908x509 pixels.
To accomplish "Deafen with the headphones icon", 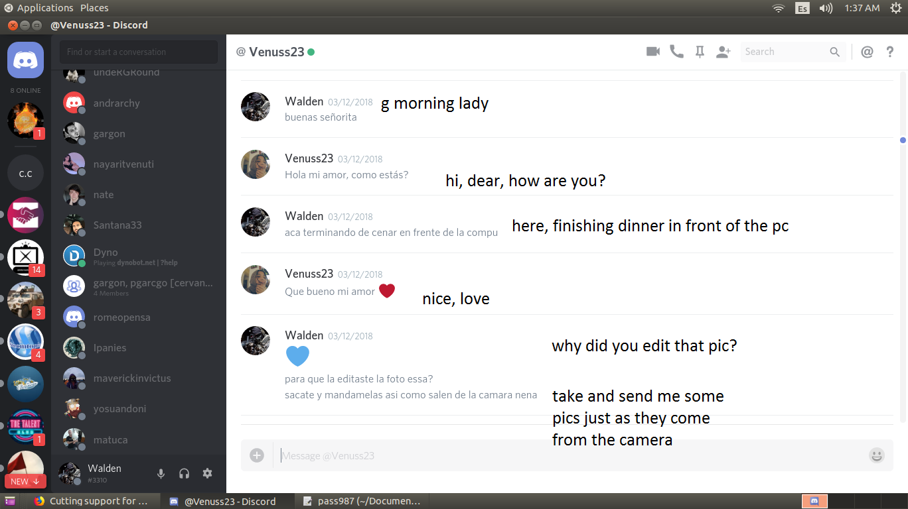I will (x=185, y=473).
